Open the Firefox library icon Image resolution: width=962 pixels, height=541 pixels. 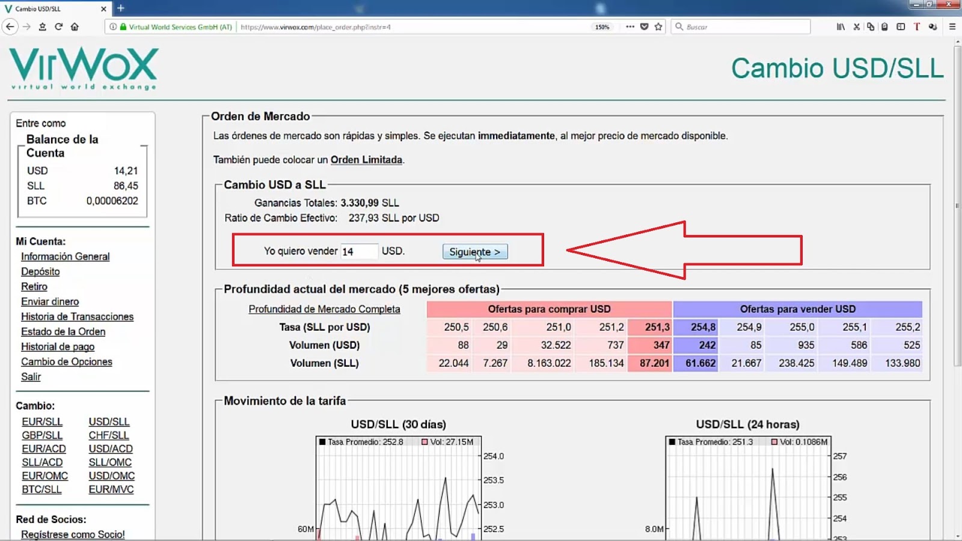[x=841, y=26]
